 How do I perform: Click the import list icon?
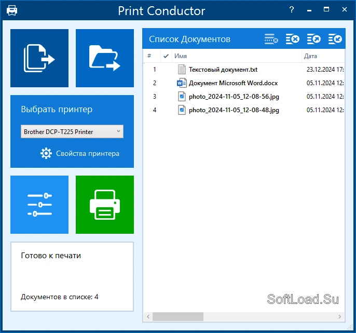(335, 39)
